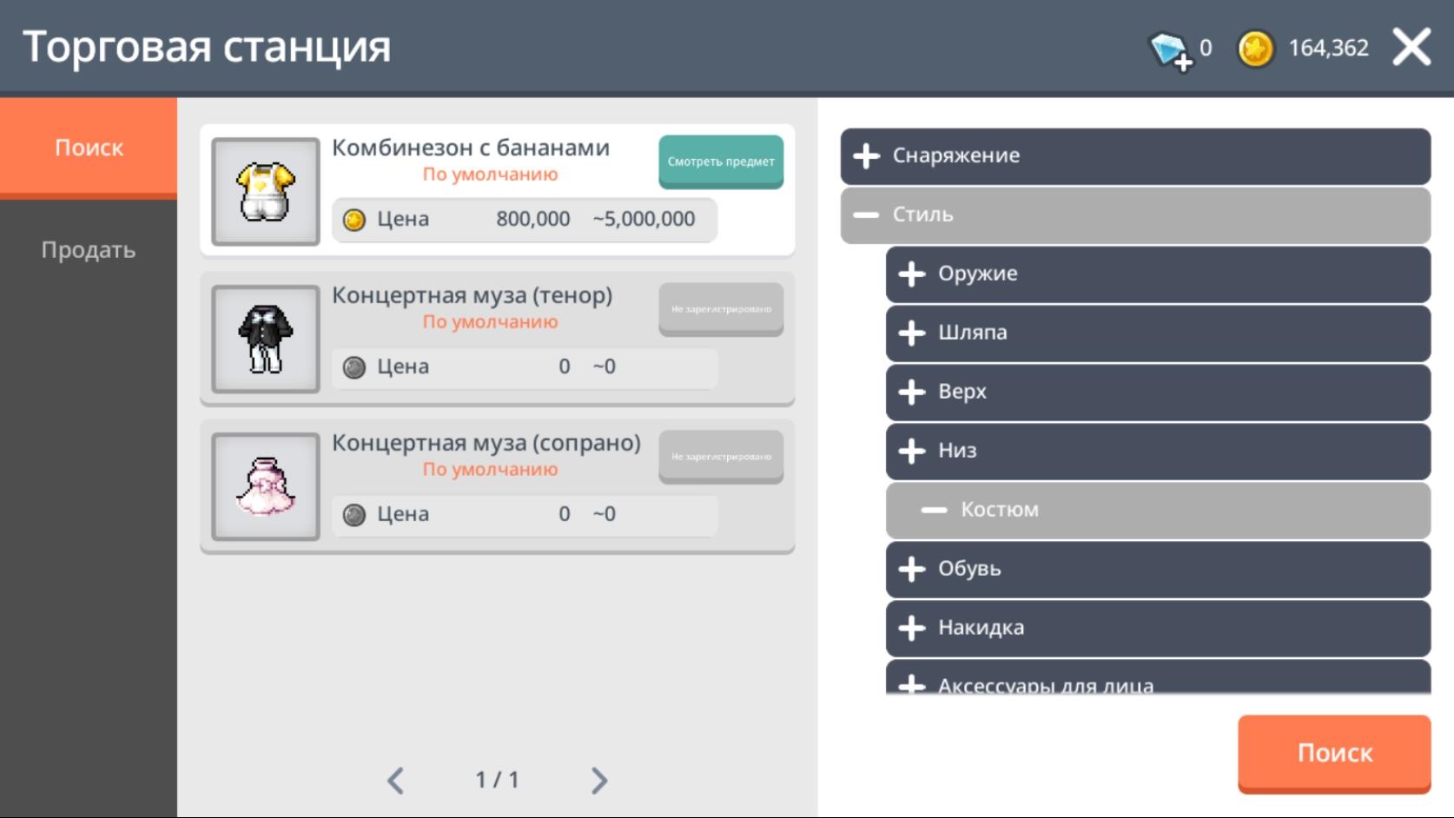Screen dimensions: 1454x818
Task: Click grey coin icon in тенор price row
Action: 354,367
